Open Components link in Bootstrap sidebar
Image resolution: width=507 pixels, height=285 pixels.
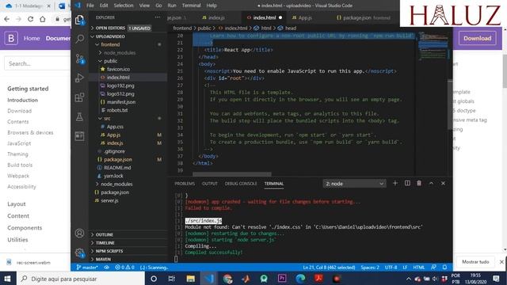(x=25, y=228)
